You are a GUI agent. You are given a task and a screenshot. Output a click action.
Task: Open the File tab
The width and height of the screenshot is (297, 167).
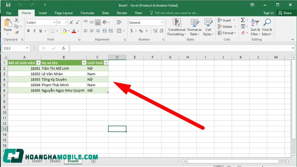9,13
